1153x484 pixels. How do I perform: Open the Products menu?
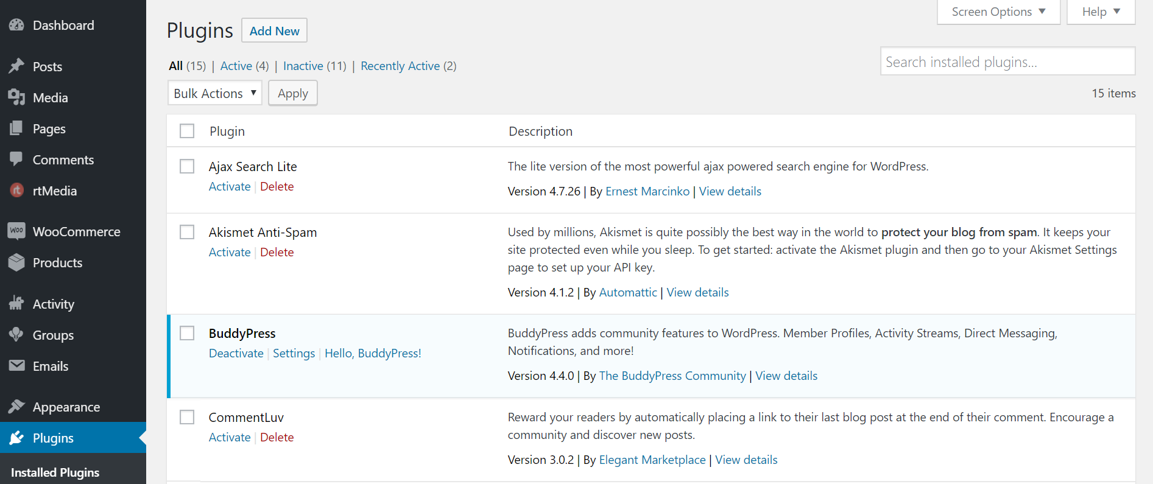point(57,262)
